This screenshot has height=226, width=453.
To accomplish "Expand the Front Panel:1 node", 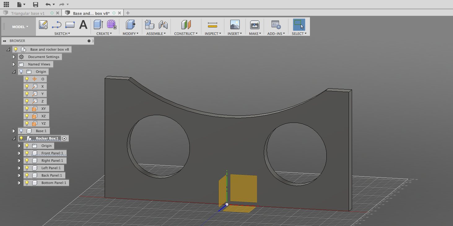I will pos(19,153).
